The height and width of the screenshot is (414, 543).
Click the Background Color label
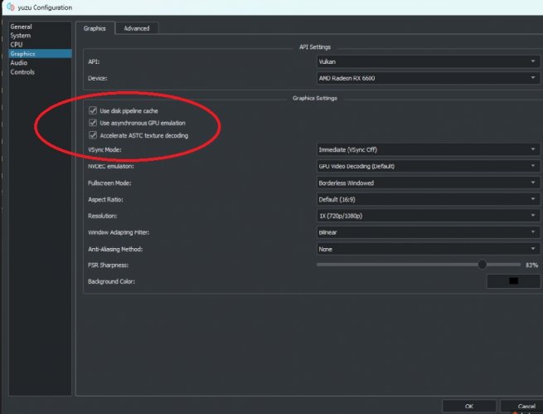click(x=111, y=281)
